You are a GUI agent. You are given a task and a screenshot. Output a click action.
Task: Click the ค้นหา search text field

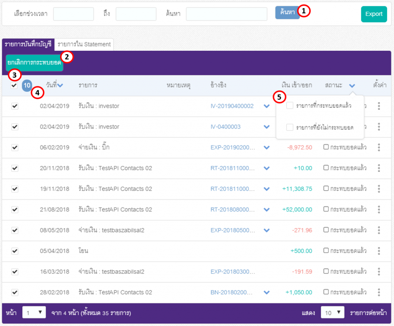(226, 14)
